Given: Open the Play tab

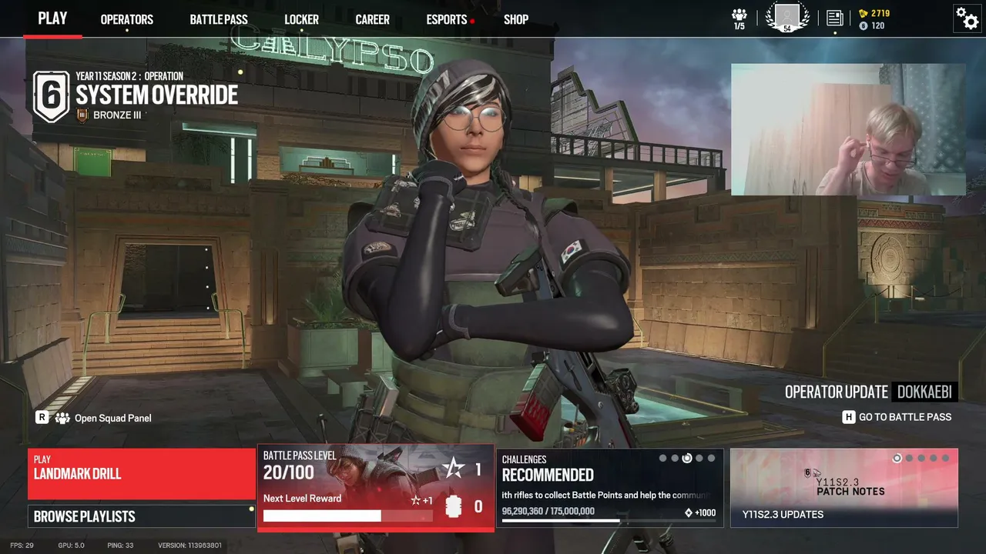Looking at the screenshot, I should (x=52, y=18).
